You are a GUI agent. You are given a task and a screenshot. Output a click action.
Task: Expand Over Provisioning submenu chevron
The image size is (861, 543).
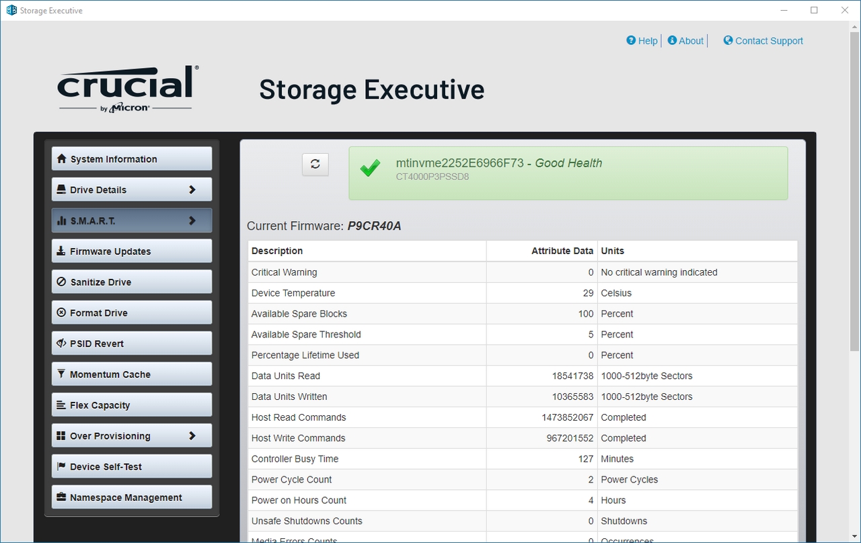click(192, 435)
